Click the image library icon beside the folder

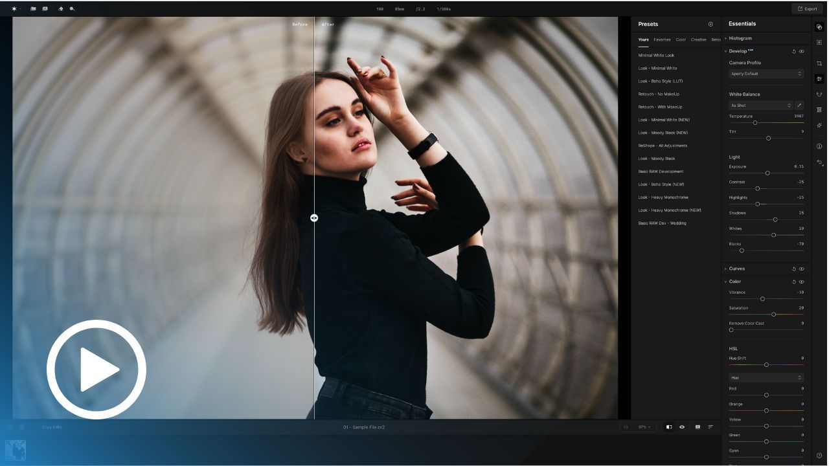pyautogui.click(x=45, y=9)
